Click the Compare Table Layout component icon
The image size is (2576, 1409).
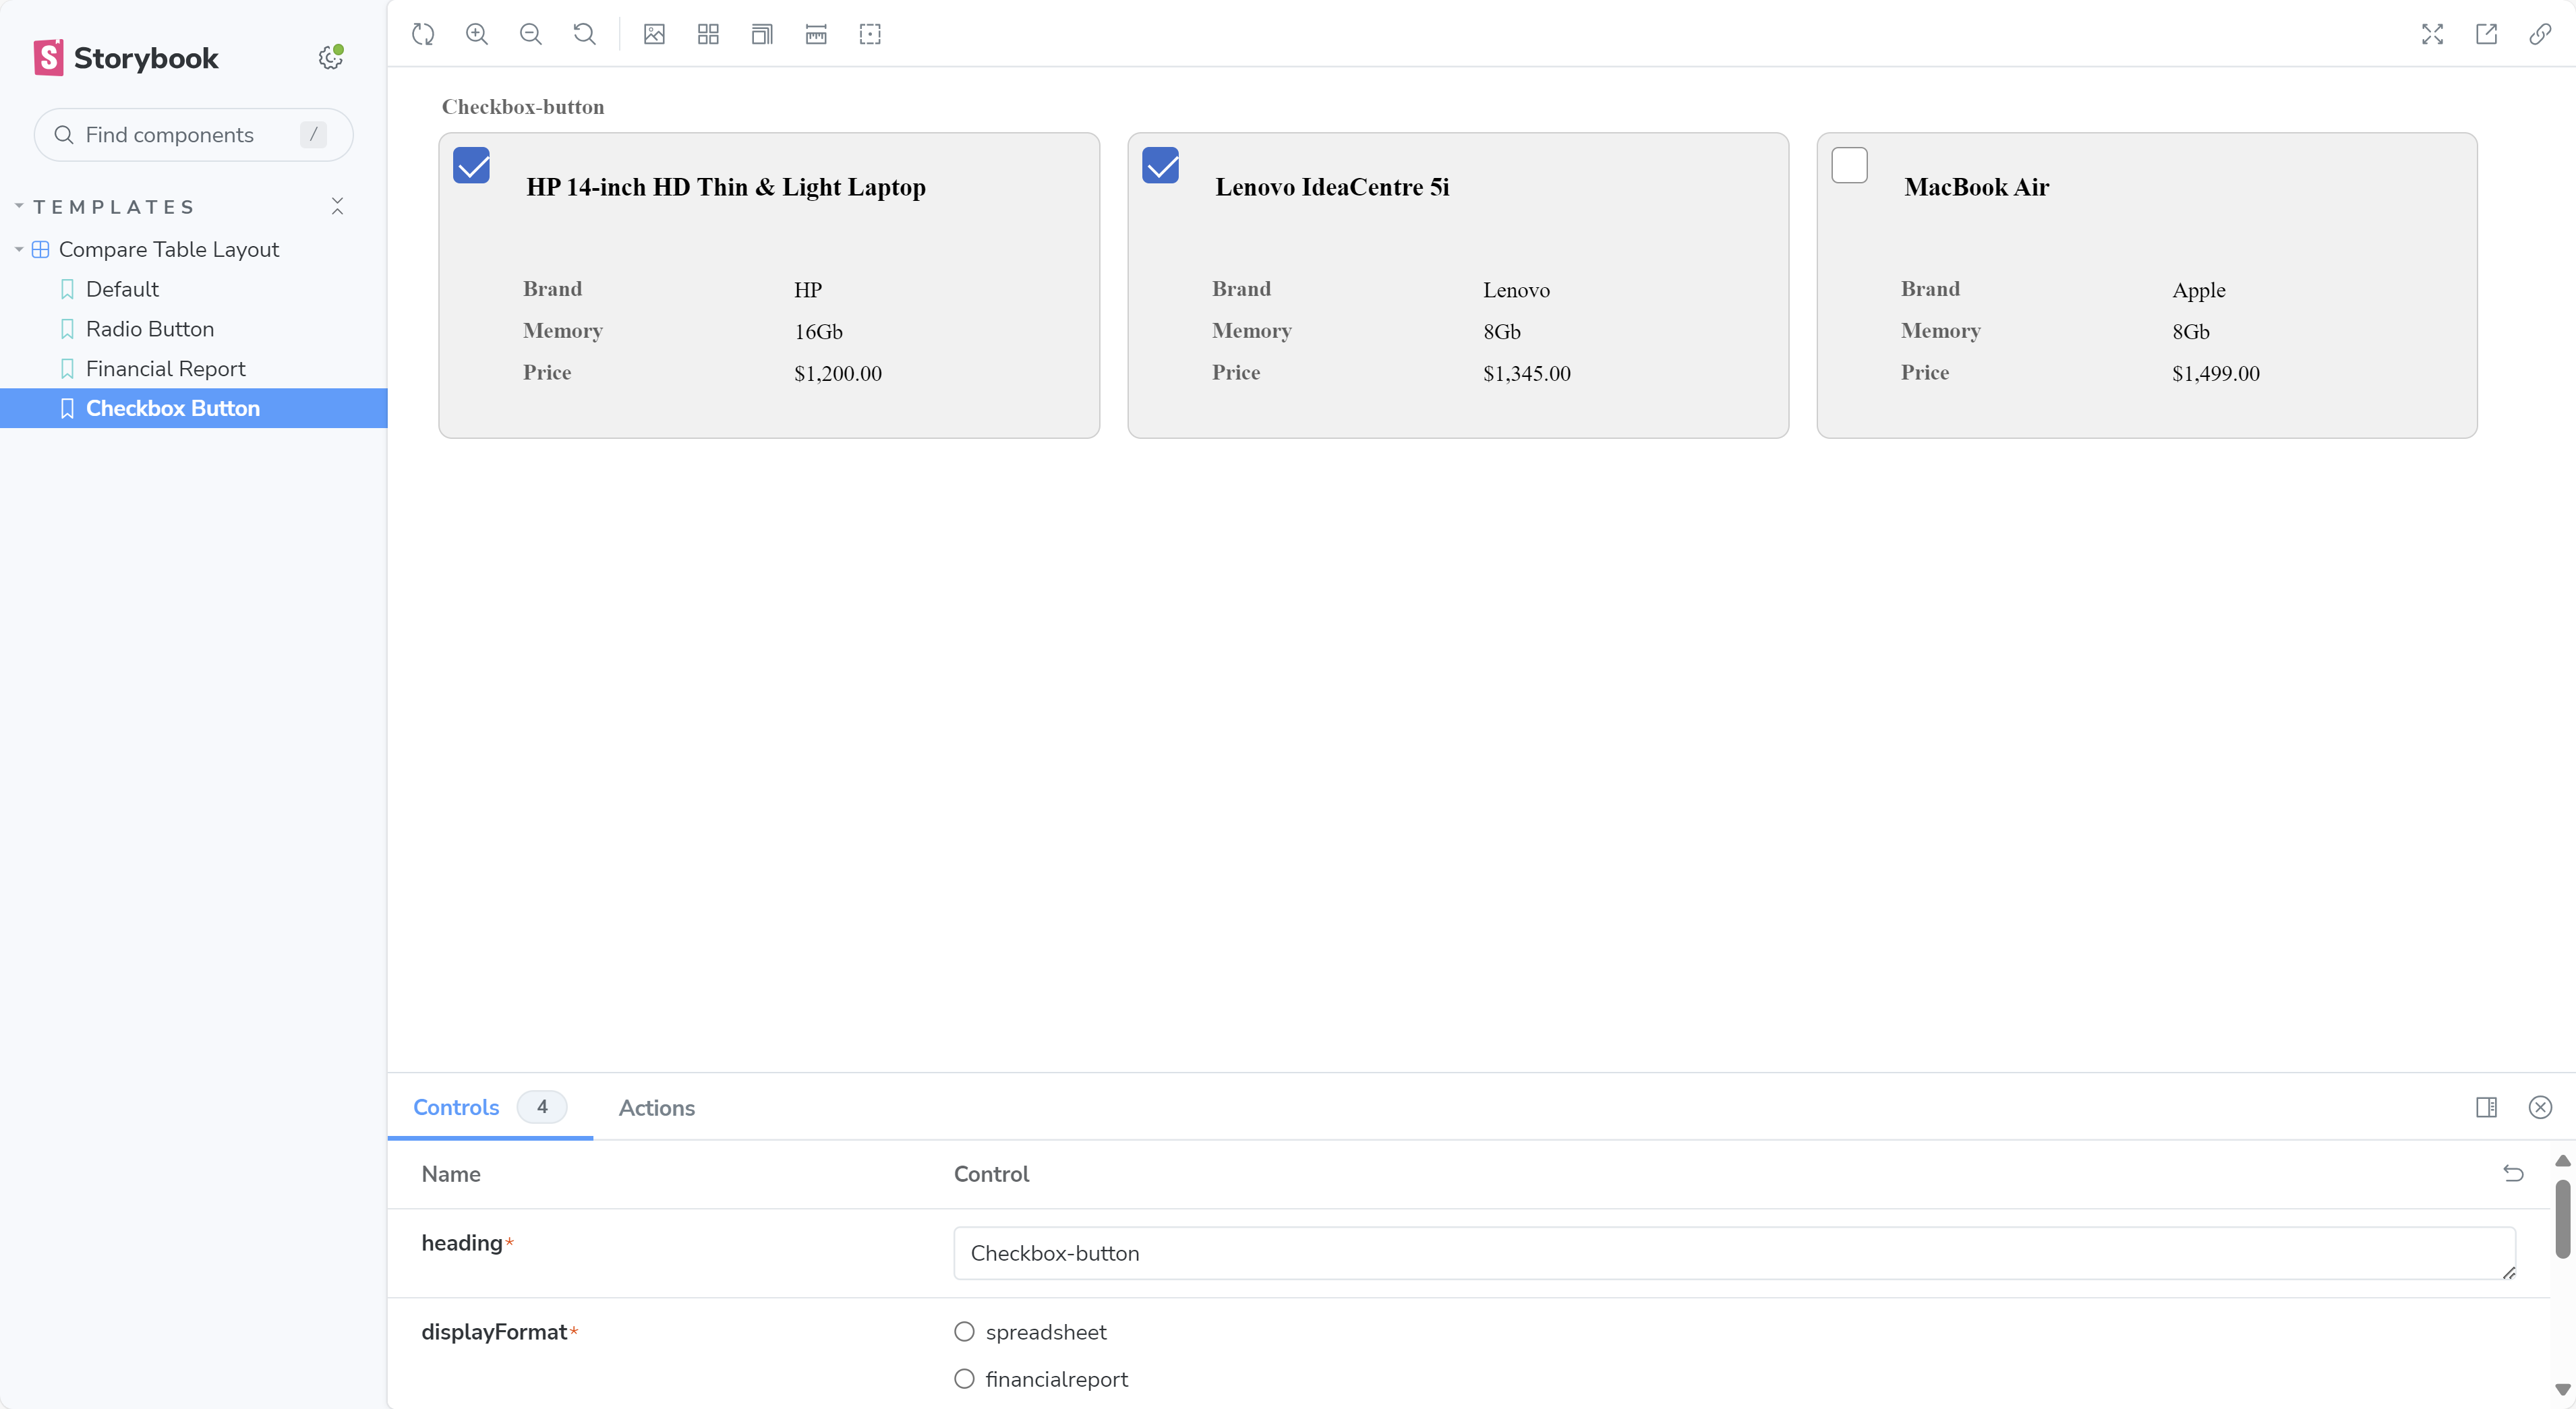41,250
